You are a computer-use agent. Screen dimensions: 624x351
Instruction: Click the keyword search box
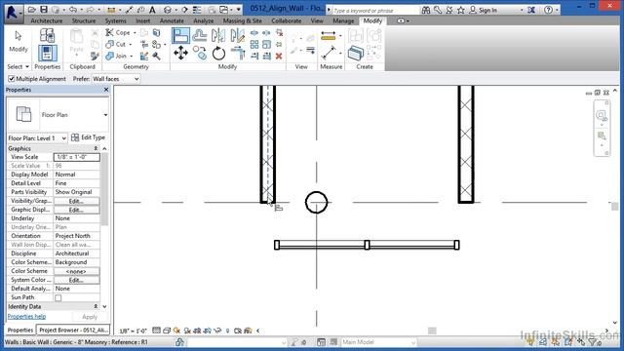pyautogui.click(x=375, y=10)
